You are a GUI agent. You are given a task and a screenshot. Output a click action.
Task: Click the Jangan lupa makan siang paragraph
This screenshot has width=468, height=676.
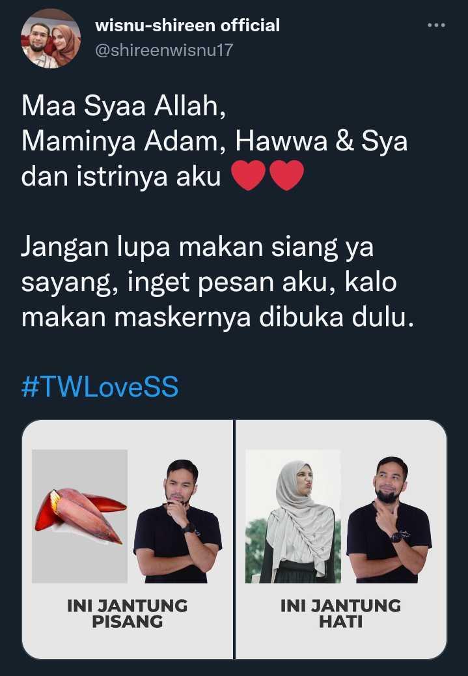[x=217, y=283]
